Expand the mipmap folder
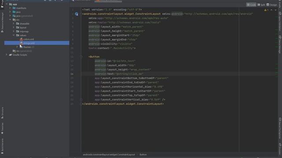282x158 pixels. [14, 31]
